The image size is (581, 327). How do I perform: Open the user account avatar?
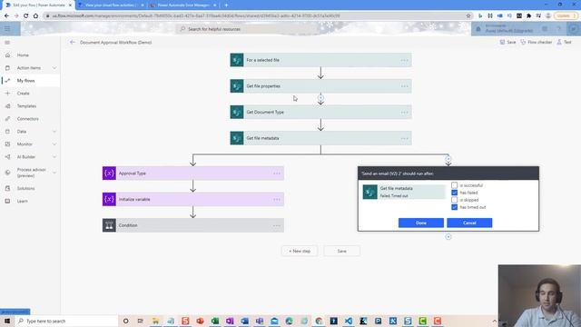point(573,28)
